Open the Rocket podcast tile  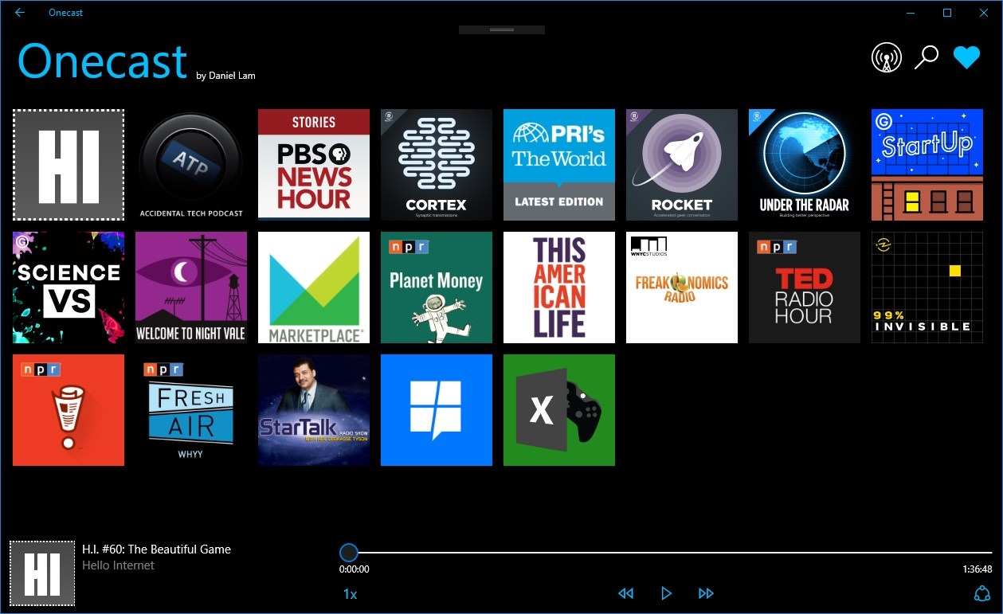point(682,165)
